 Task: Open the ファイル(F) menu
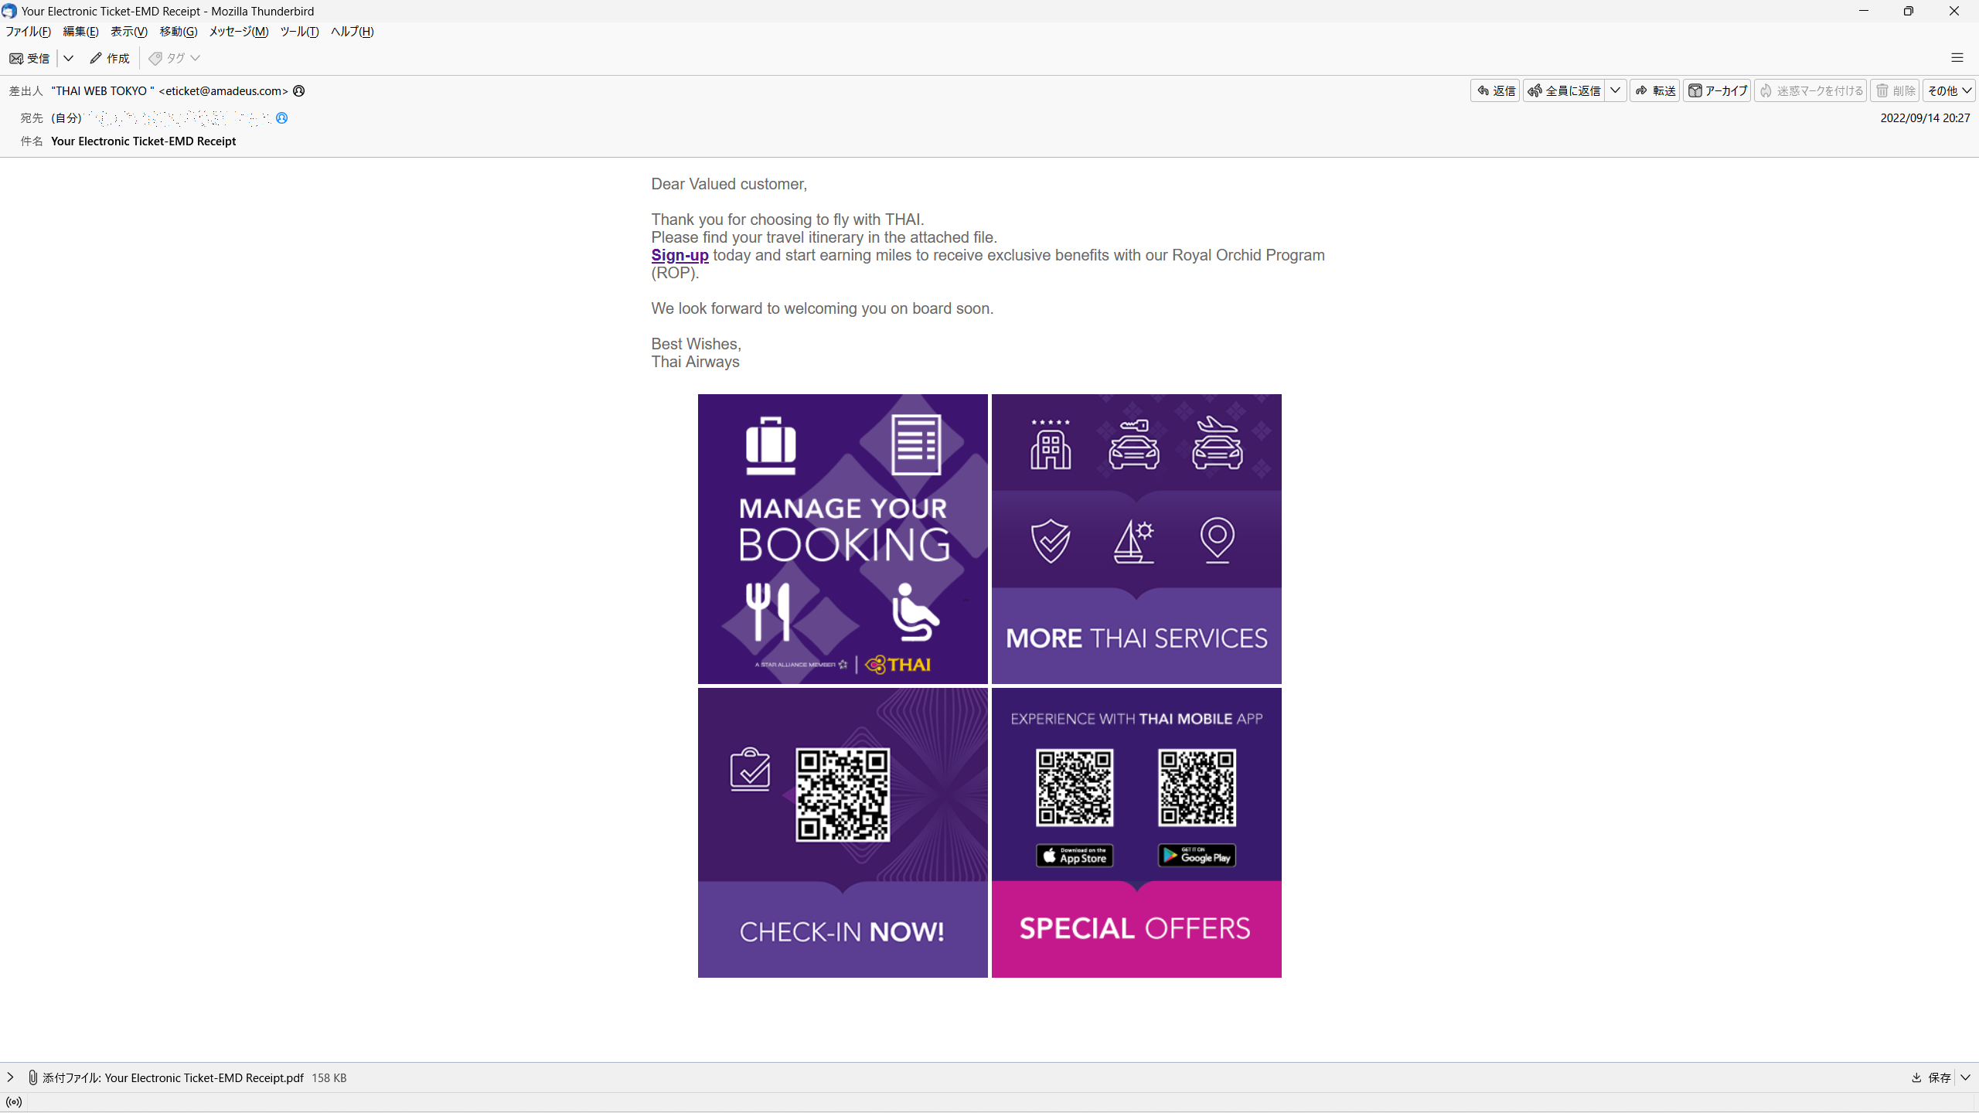pyautogui.click(x=29, y=32)
